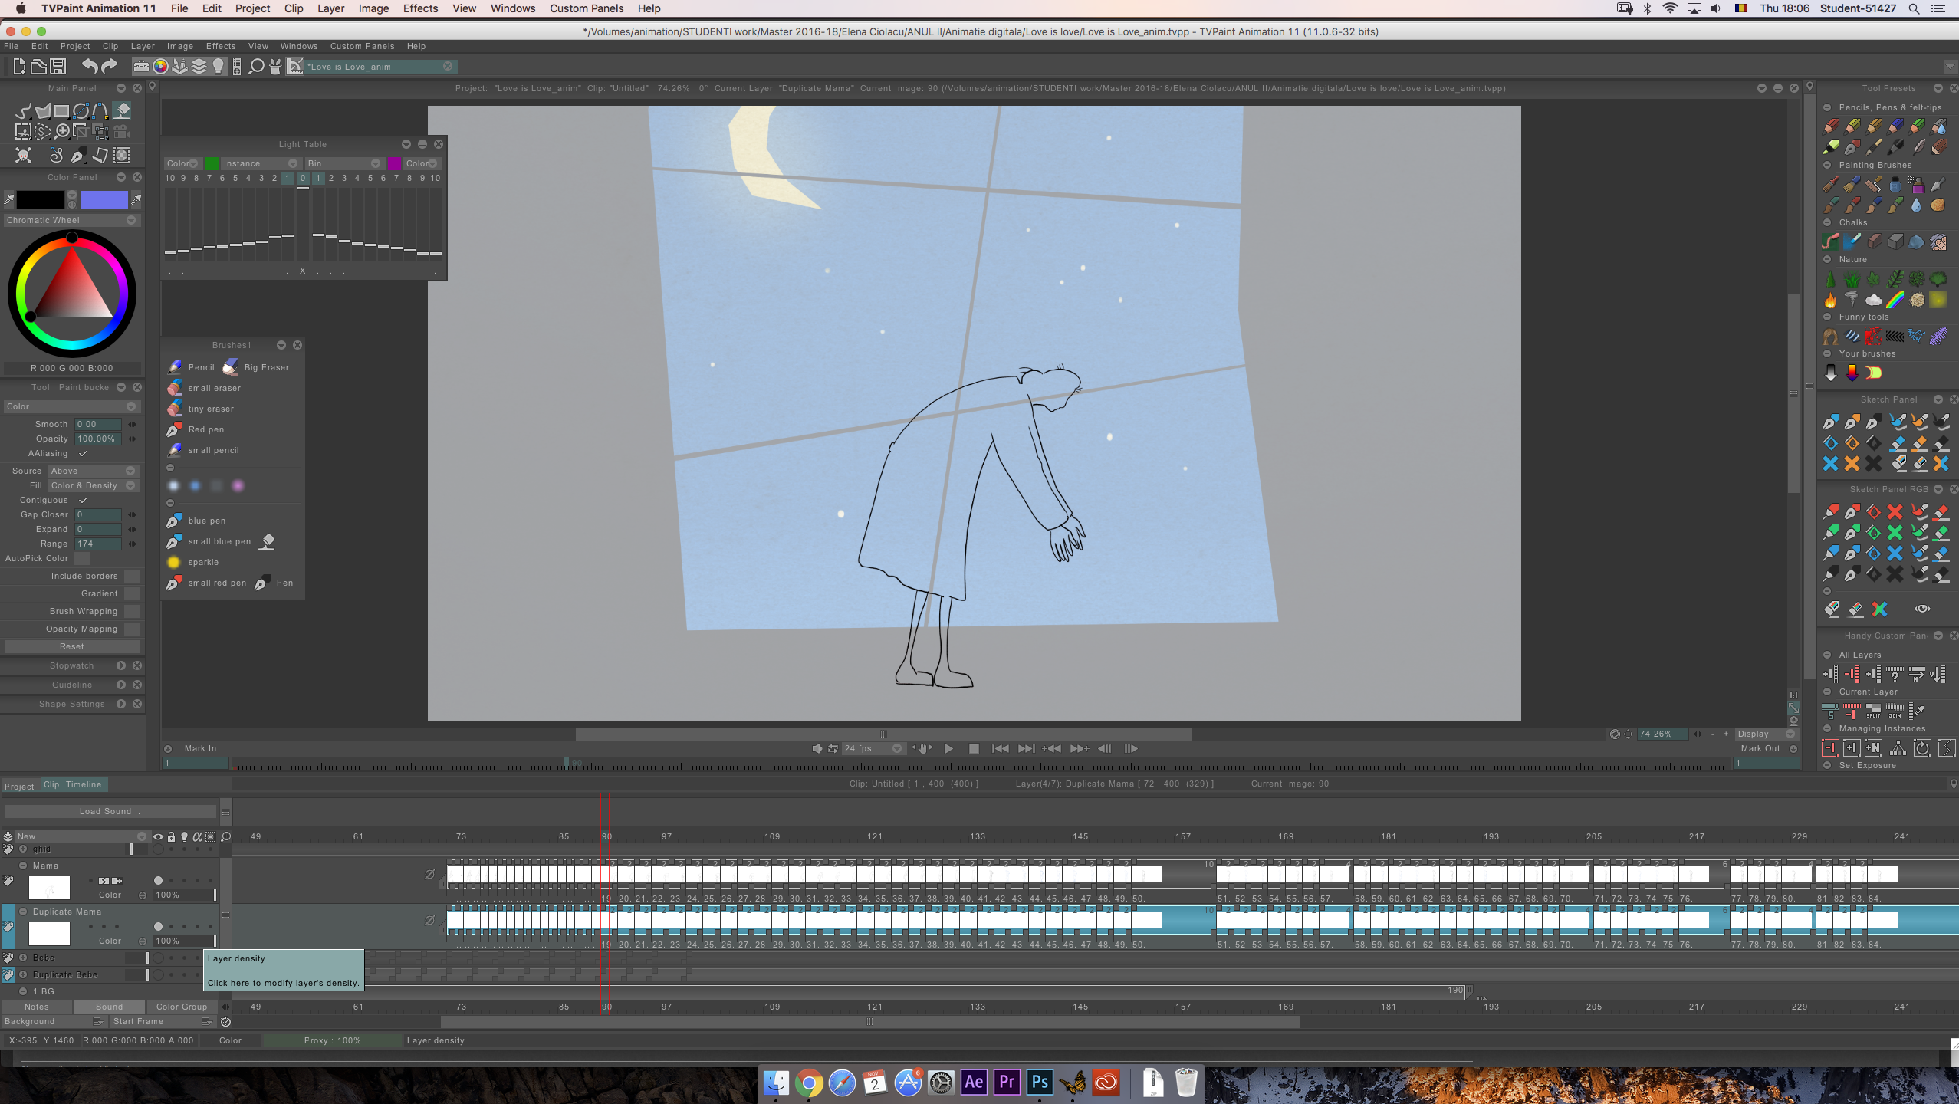The width and height of the screenshot is (1959, 1104).
Task: Play the animation in the playback bar
Action: (x=948, y=749)
